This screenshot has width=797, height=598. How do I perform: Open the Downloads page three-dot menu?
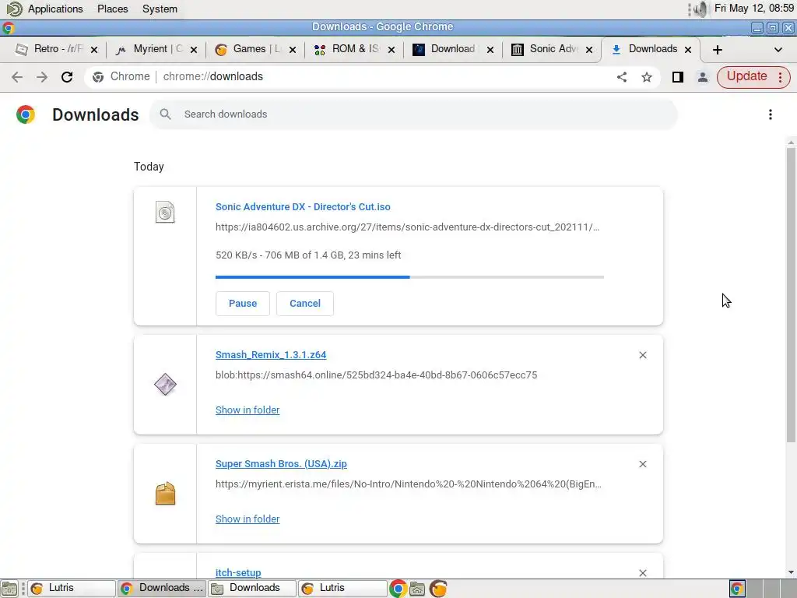coord(771,114)
